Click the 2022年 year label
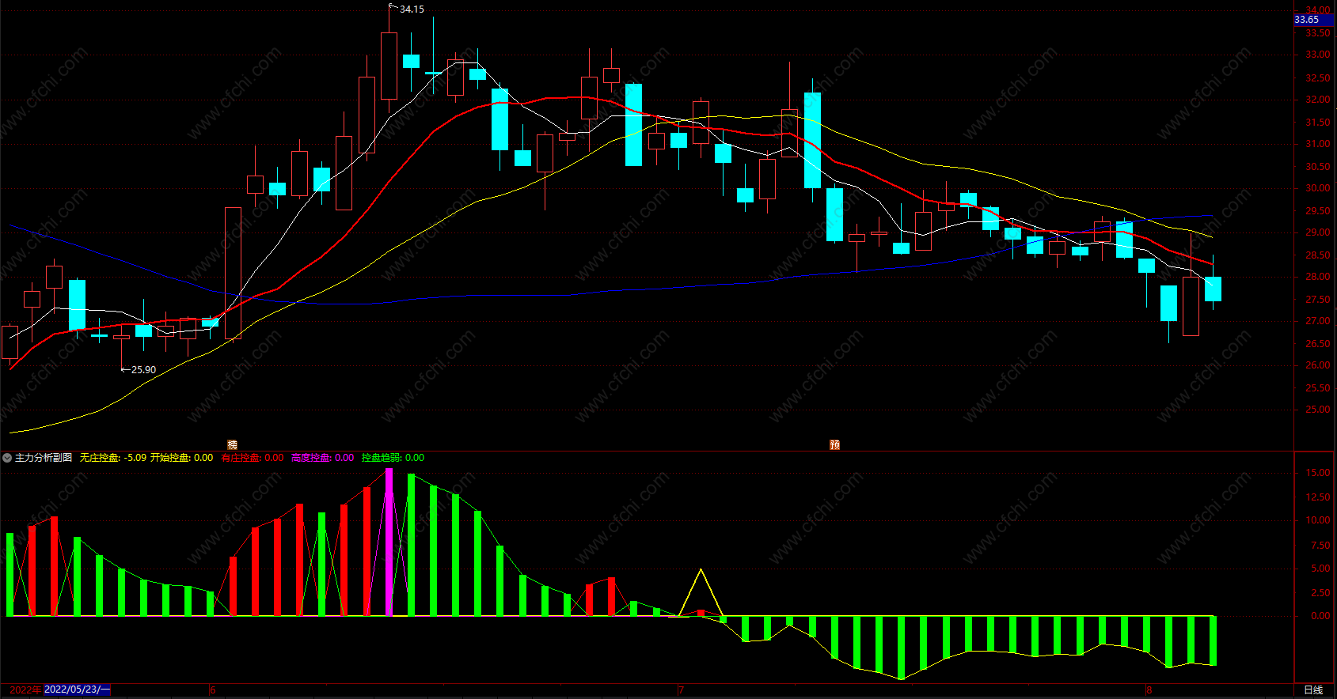 tap(25, 690)
